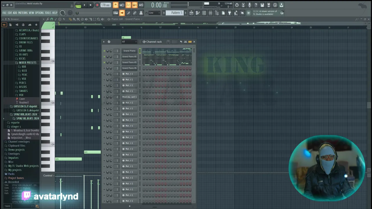Open project info icon
The image size is (372, 209).
tap(275, 5)
